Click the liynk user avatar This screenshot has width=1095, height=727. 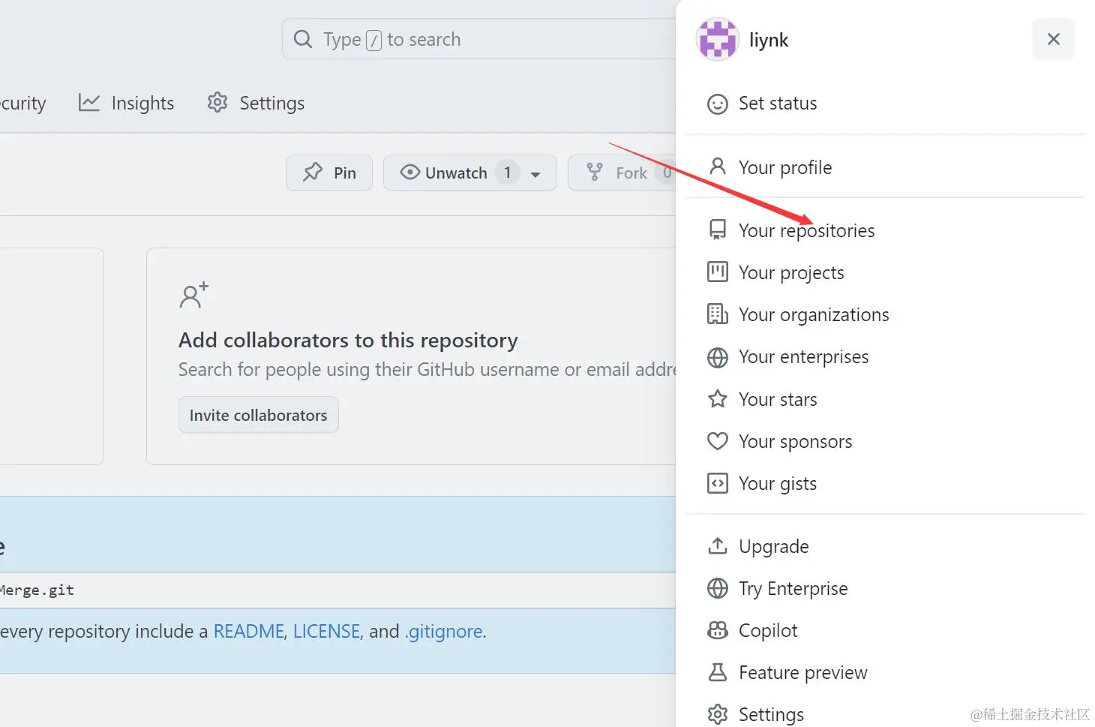717,39
